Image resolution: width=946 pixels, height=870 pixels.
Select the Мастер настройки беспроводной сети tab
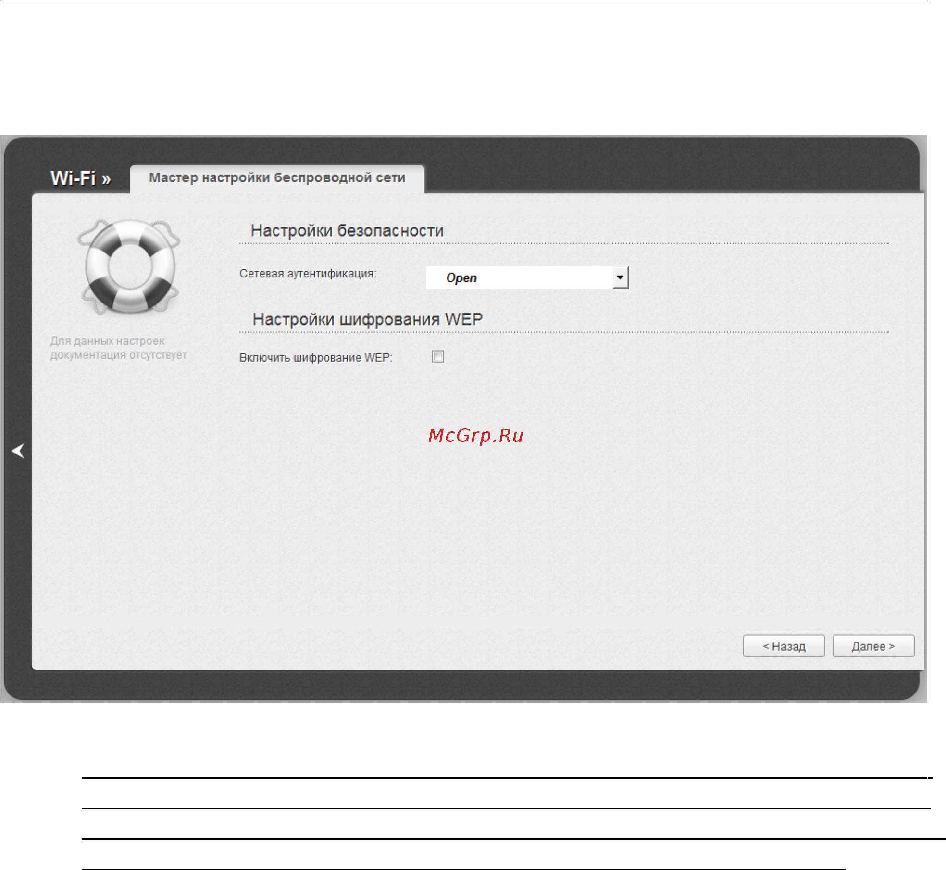point(277,178)
